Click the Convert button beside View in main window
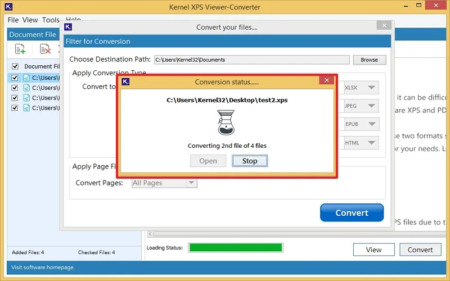The image size is (450, 281). tap(420, 250)
